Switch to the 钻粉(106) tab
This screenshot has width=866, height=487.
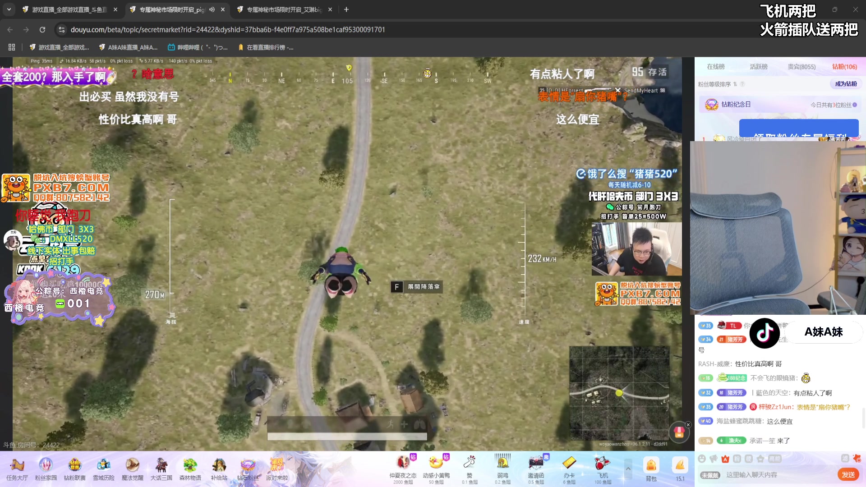point(844,67)
